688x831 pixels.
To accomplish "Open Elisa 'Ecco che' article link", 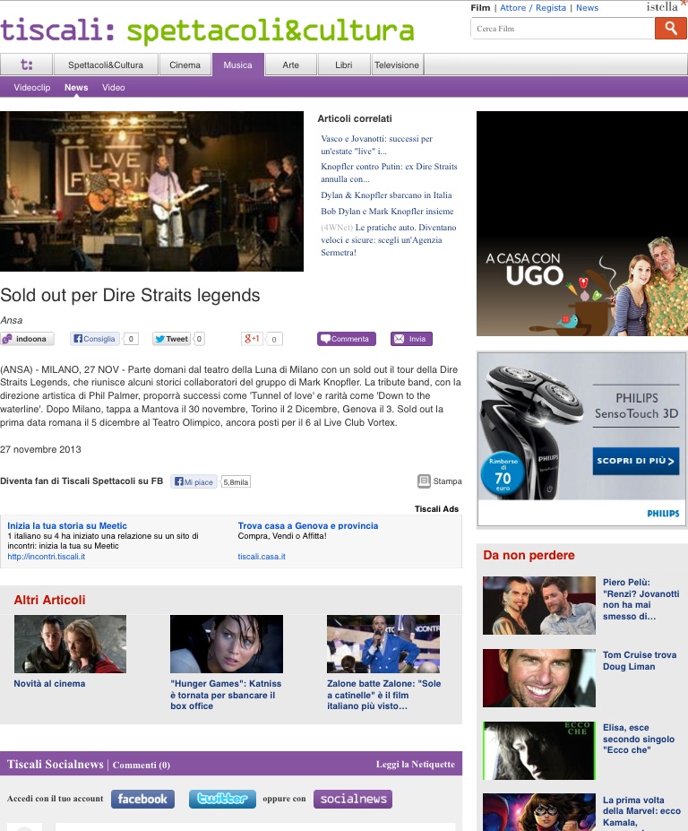I will point(638,739).
